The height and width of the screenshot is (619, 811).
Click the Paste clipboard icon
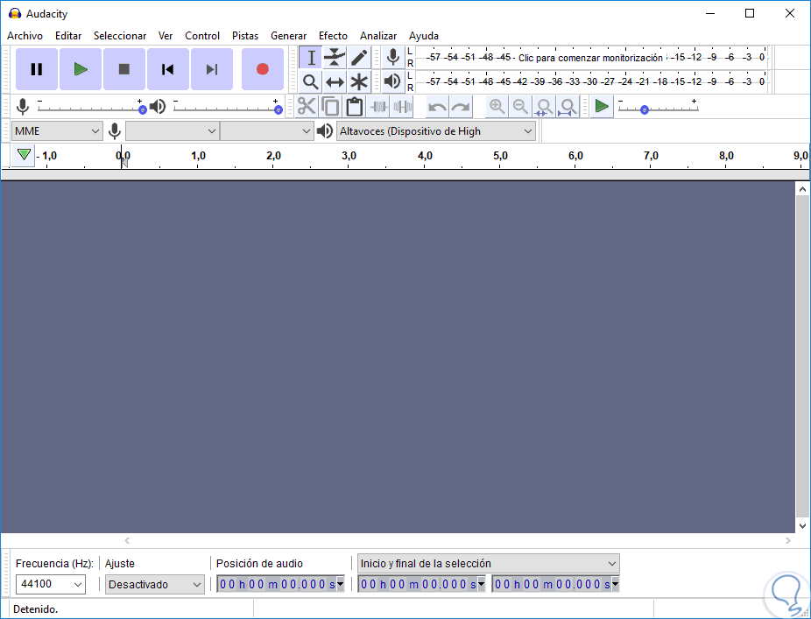(x=355, y=107)
